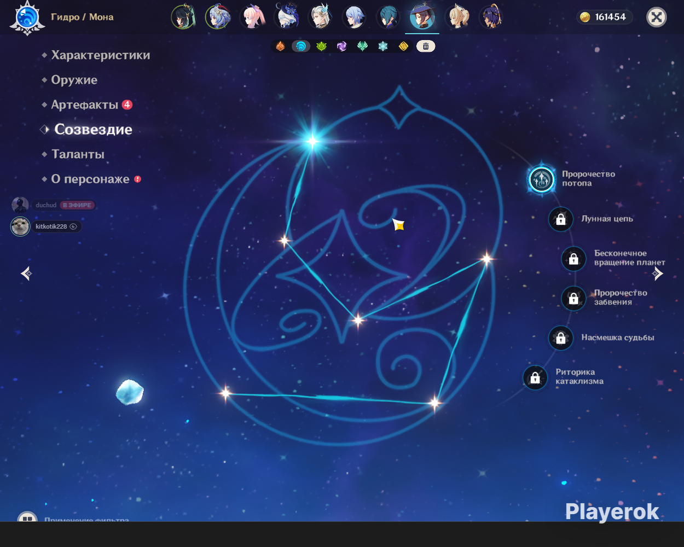Select the white-haired character with dark blue hat

click(x=286, y=18)
